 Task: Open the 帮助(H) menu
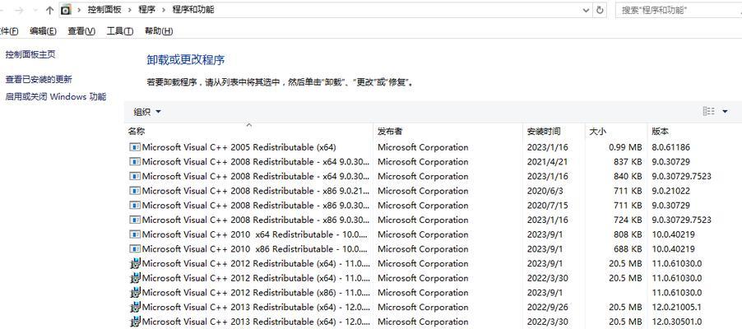[159, 31]
